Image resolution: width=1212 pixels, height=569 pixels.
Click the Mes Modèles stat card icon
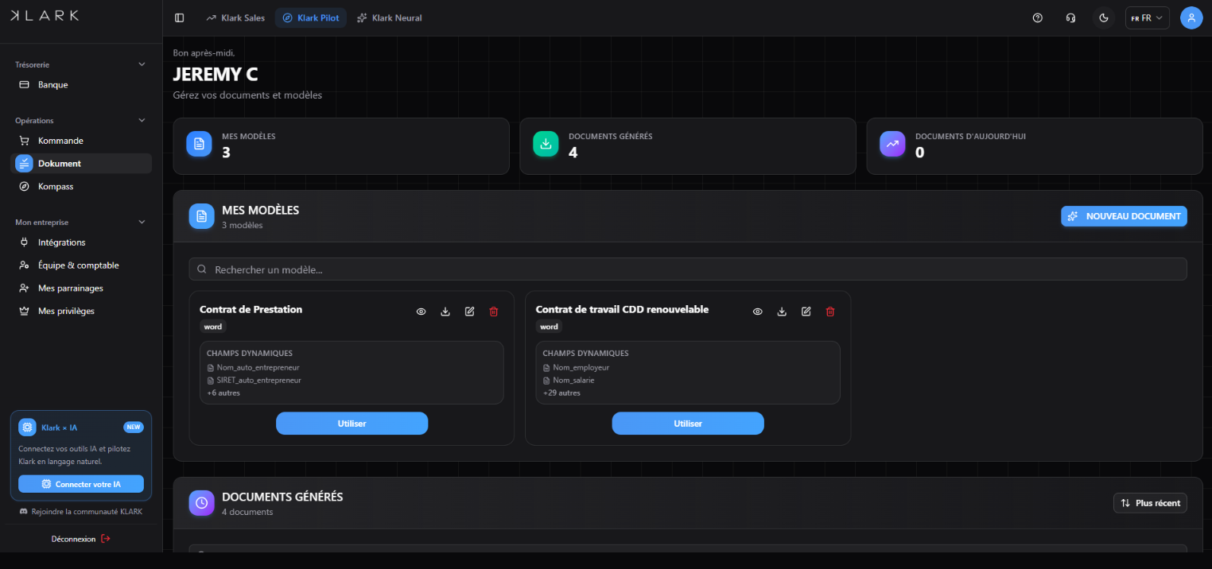tap(199, 144)
